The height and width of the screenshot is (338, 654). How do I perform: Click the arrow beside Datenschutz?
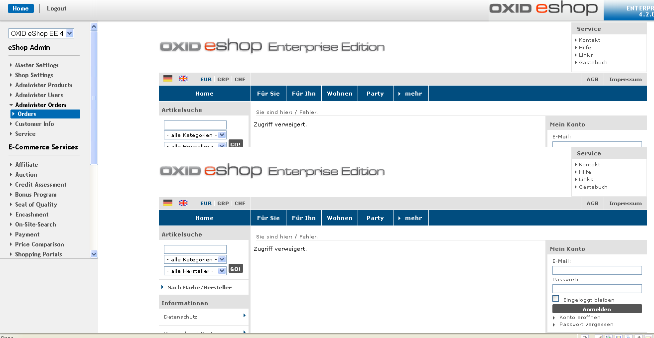(244, 316)
